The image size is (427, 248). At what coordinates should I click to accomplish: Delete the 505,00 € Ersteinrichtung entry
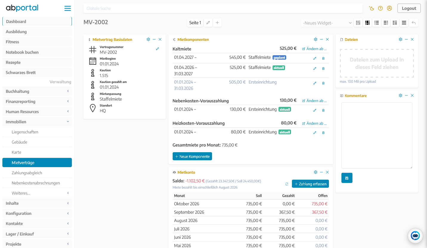tap(323, 83)
